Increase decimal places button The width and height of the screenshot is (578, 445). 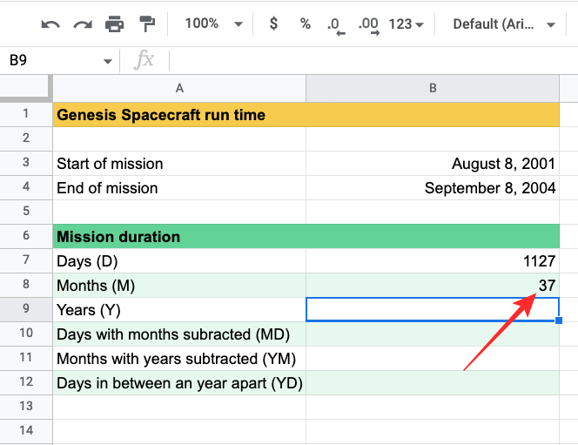368,24
